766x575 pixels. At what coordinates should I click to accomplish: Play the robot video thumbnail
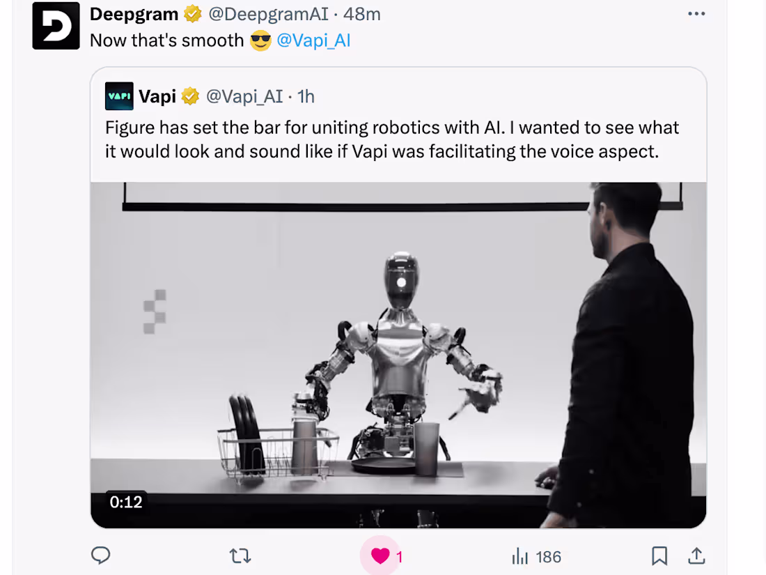click(398, 355)
